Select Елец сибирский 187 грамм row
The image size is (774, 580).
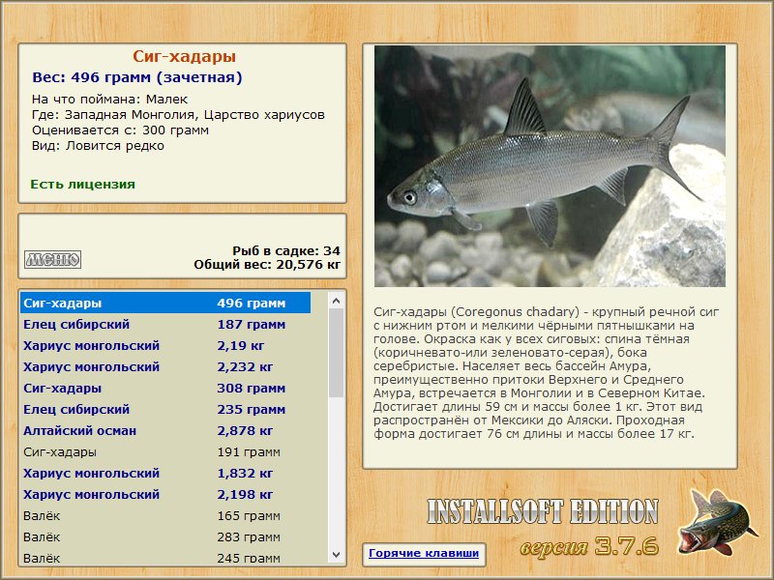click(x=165, y=325)
